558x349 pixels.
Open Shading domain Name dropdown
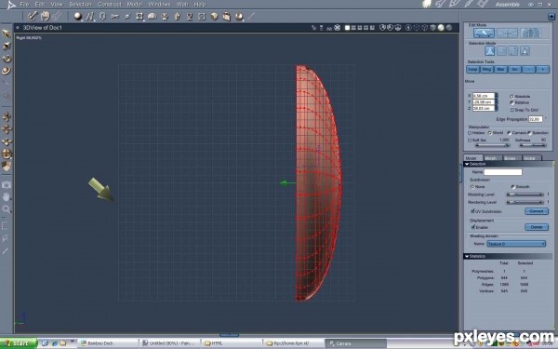[x=516, y=244]
